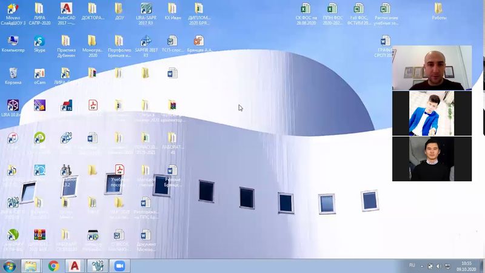The width and height of the screenshot is (485, 273).
Task: Open Windows Explorer from the taskbar
Action: (x=30, y=266)
